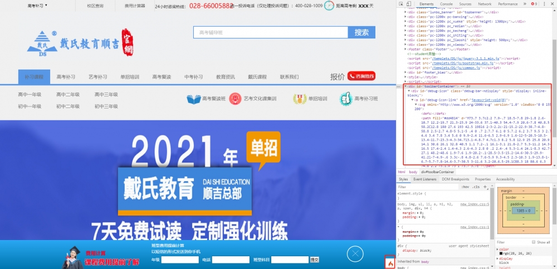Open the 高考补习 navigation menu item
The image size is (557, 269).
point(66,77)
